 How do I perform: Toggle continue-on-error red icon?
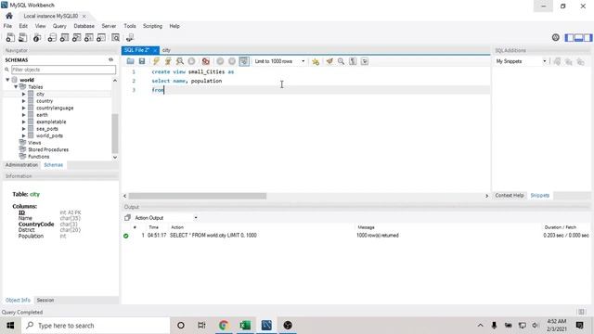pos(206,61)
